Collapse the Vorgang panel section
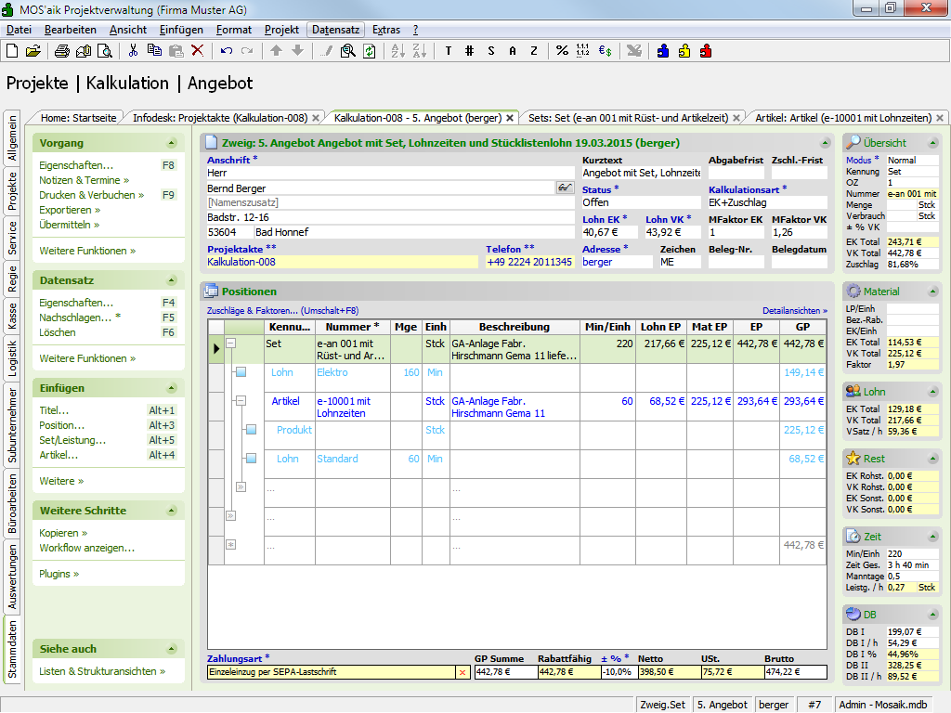951x713 pixels. point(172,143)
